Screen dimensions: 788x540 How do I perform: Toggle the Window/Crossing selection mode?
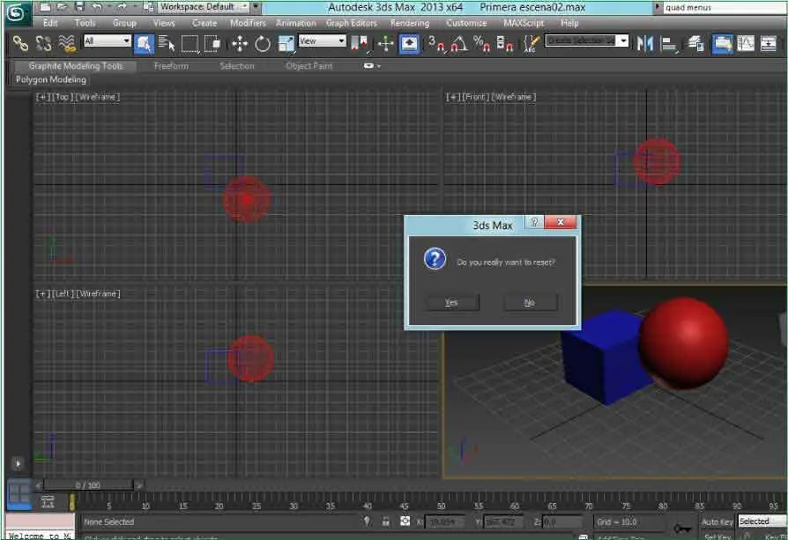[x=212, y=44]
